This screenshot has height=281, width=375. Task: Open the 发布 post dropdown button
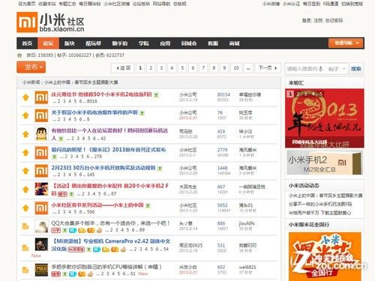[x=31, y=67]
